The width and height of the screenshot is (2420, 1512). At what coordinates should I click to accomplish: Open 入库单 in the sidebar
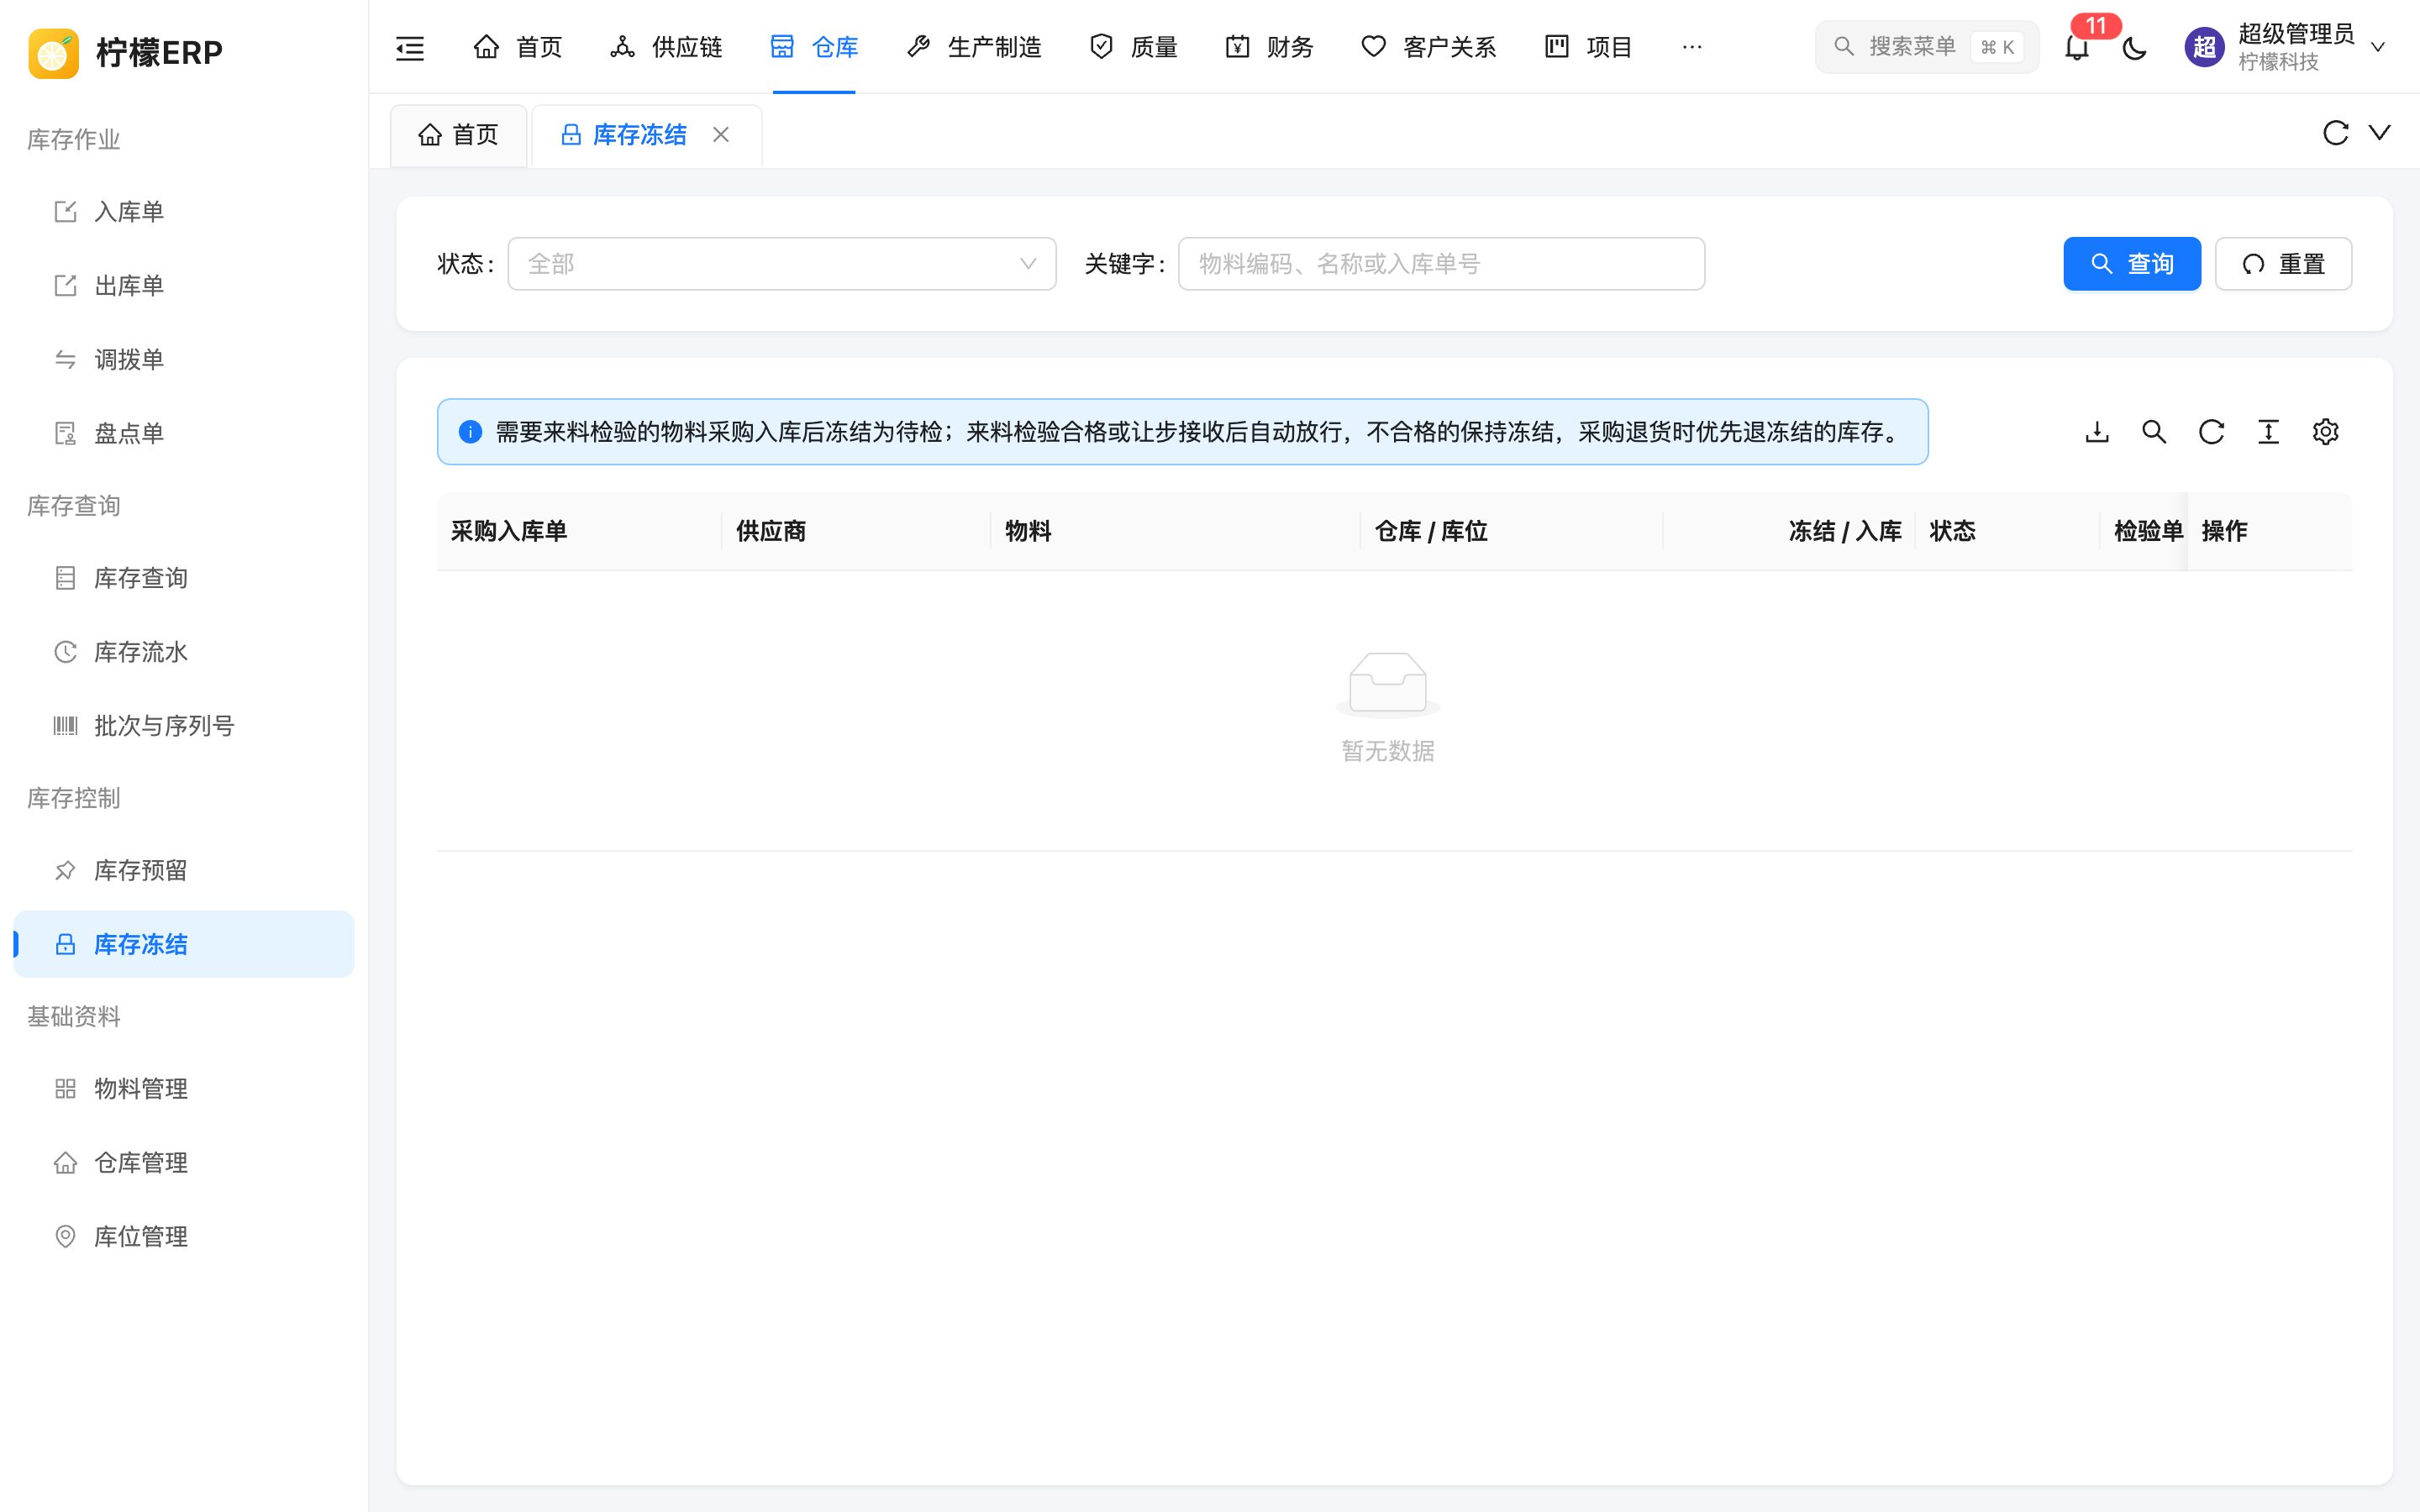coord(184,212)
